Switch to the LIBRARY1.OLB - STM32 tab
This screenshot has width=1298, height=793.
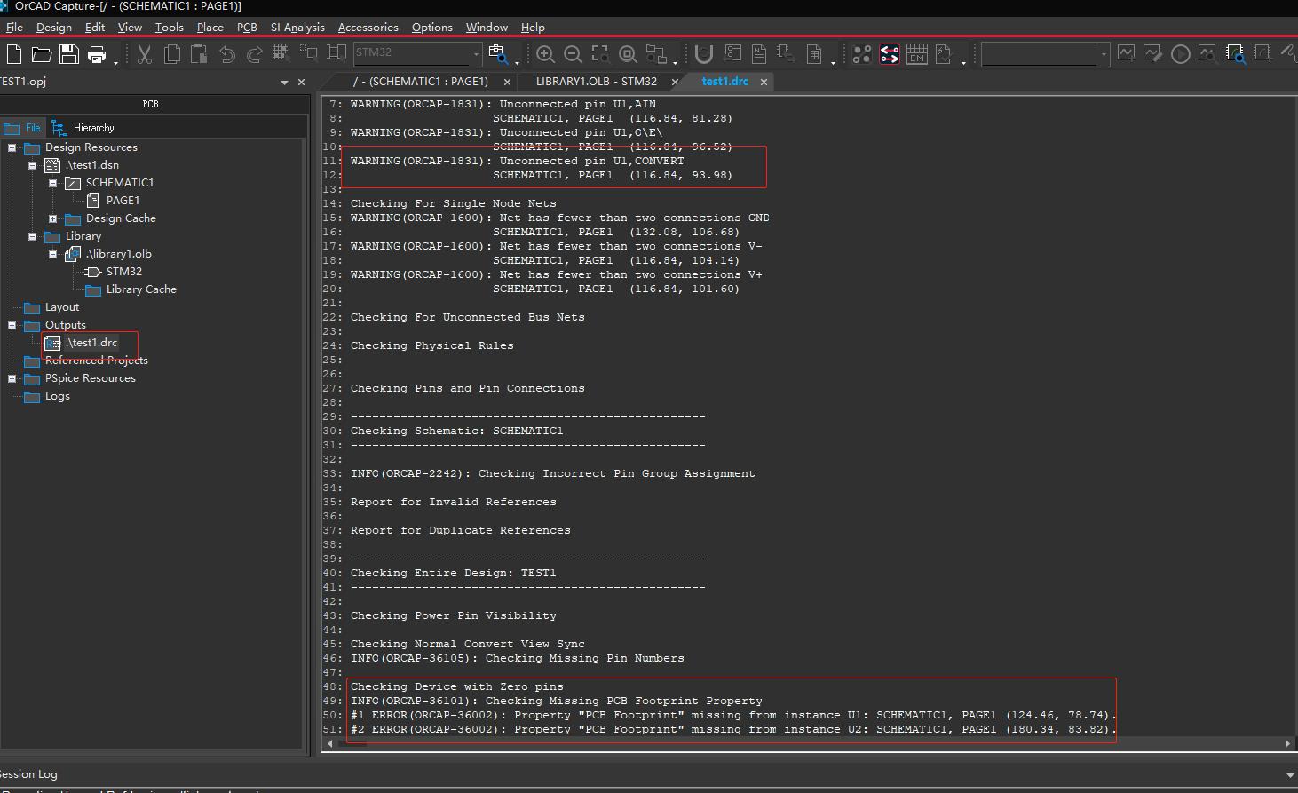coord(598,81)
